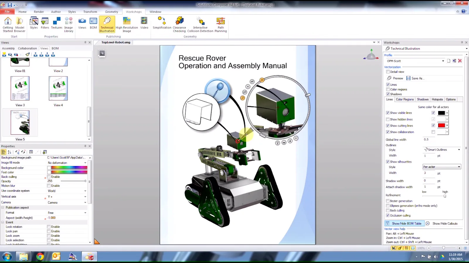Viewport: 469px width, 263px height.
Task: Open the Publication Format Free dropdown
Action: point(85,213)
